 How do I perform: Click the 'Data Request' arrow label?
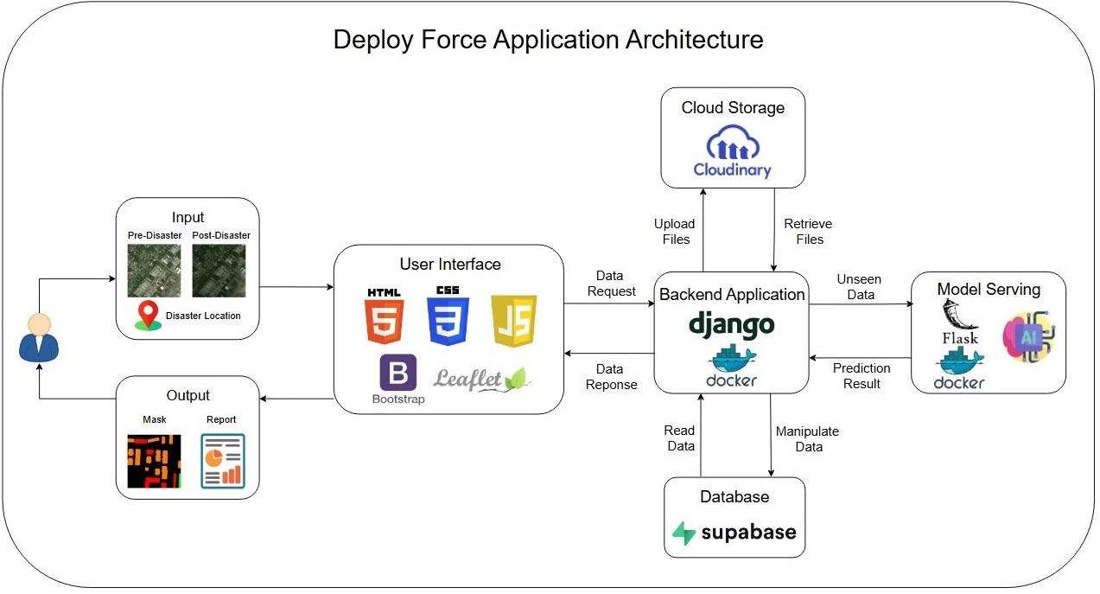tap(612, 284)
